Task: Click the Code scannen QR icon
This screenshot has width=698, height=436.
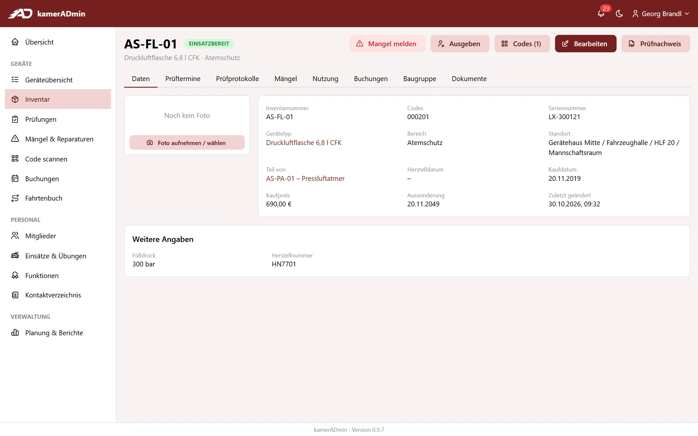Action: coord(15,159)
